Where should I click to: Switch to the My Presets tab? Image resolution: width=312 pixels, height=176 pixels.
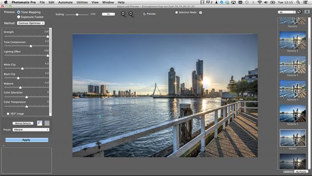click(301, 172)
